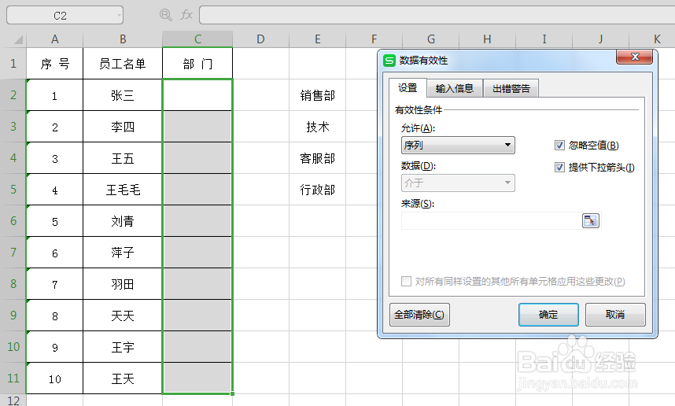Screen dimensions: 675x406
Task: Close the 数据有效性 dialog
Action: coord(635,57)
